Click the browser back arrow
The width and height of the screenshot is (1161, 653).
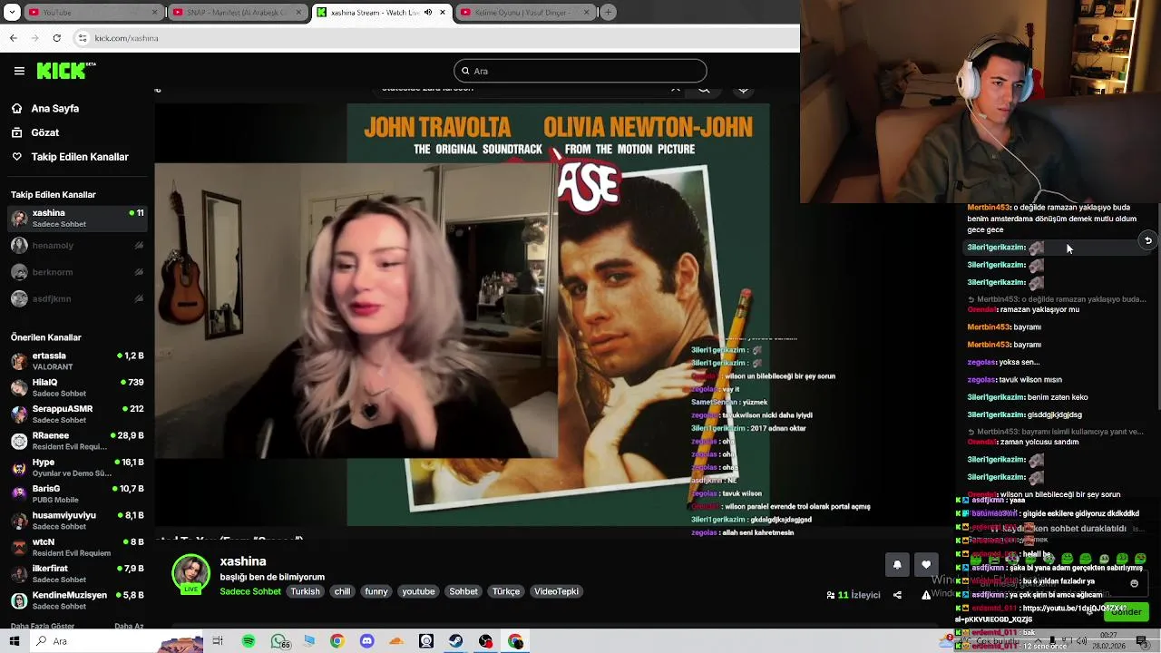(x=13, y=38)
